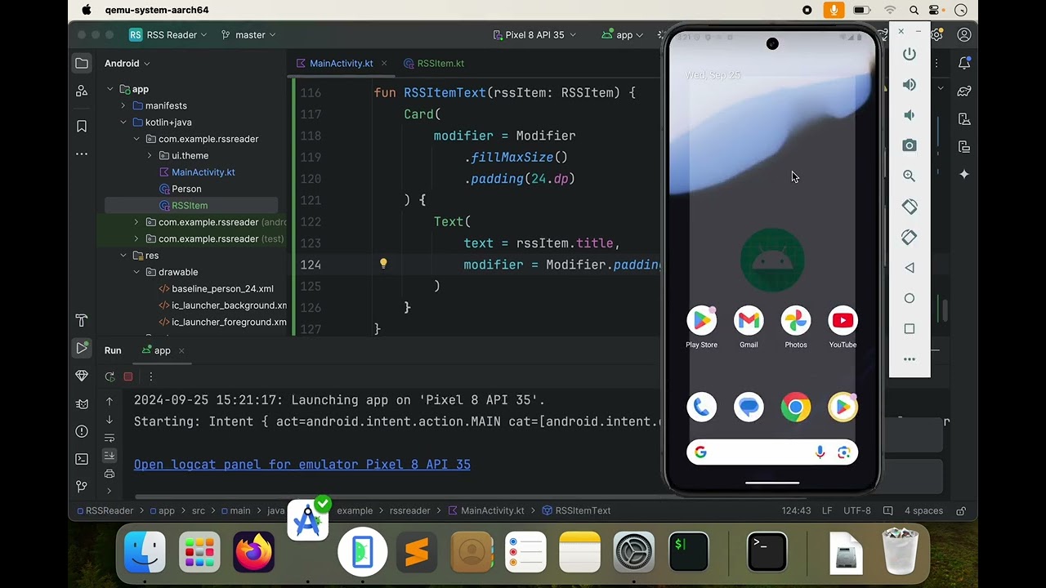Open Gradle elephant tool window
This screenshot has height=588, width=1046.
964,91
